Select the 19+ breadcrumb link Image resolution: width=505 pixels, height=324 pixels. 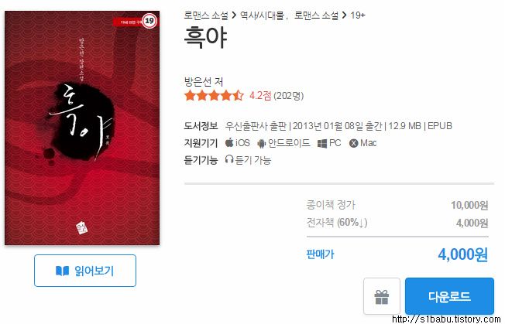358,15
